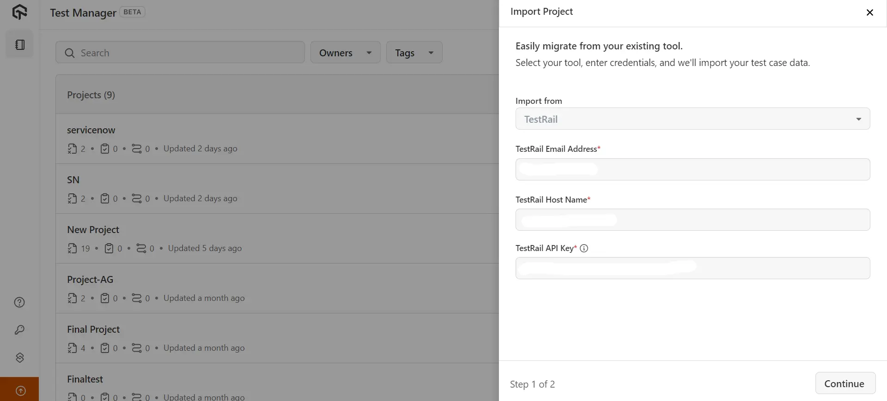Screen dimensions: 887x401
Task: Click the TestRail API Key info icon
Action: pyautogui.click(x=584, y=248)
